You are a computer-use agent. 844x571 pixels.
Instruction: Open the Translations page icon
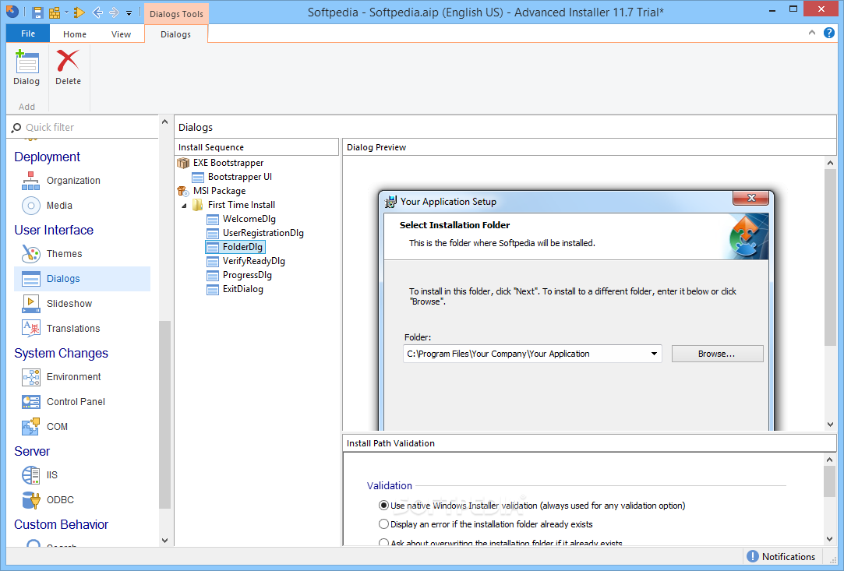pyautogui.click(x=30, y=328)
